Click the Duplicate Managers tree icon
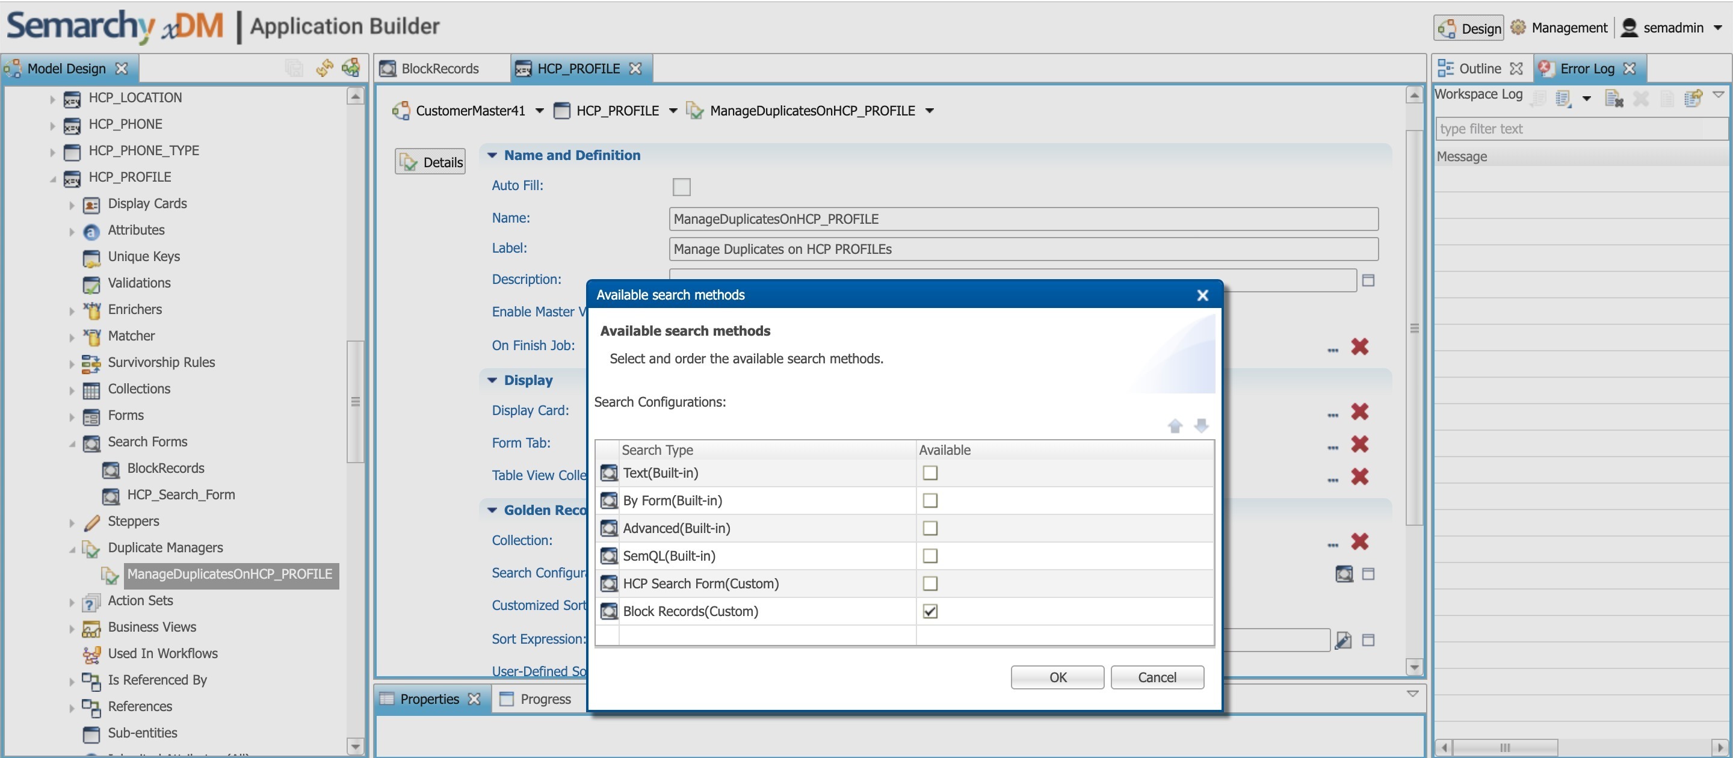The height and width of the screenshot is (758, 1733). click(x=91, y=548)
